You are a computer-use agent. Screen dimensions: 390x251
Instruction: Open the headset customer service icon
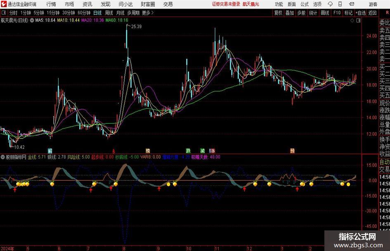[330, 4]
